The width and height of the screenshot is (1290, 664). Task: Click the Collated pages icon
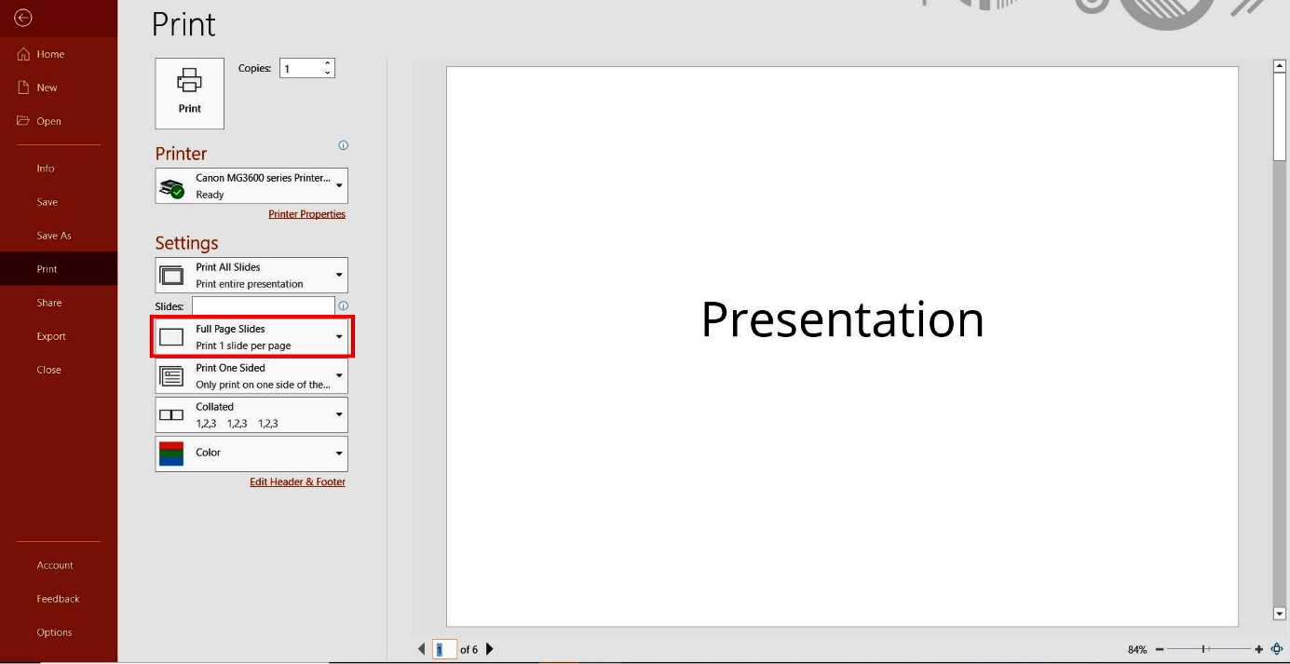point(171,413)
